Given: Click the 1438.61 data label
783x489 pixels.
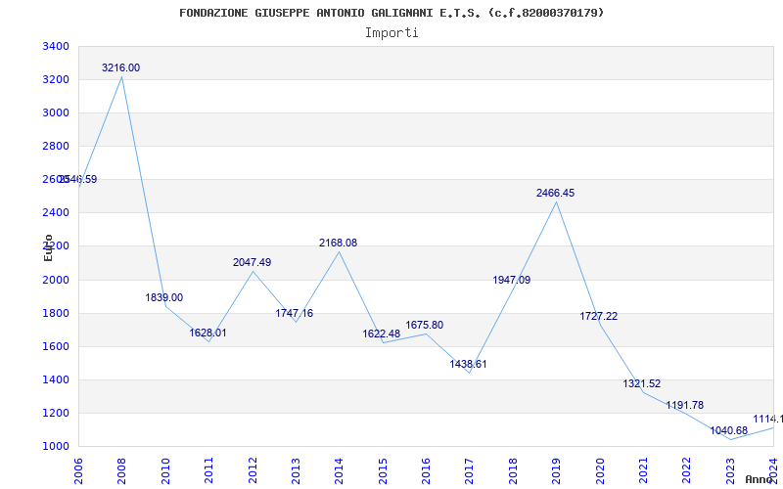Looking at the screenshot, I should (468, 364).
